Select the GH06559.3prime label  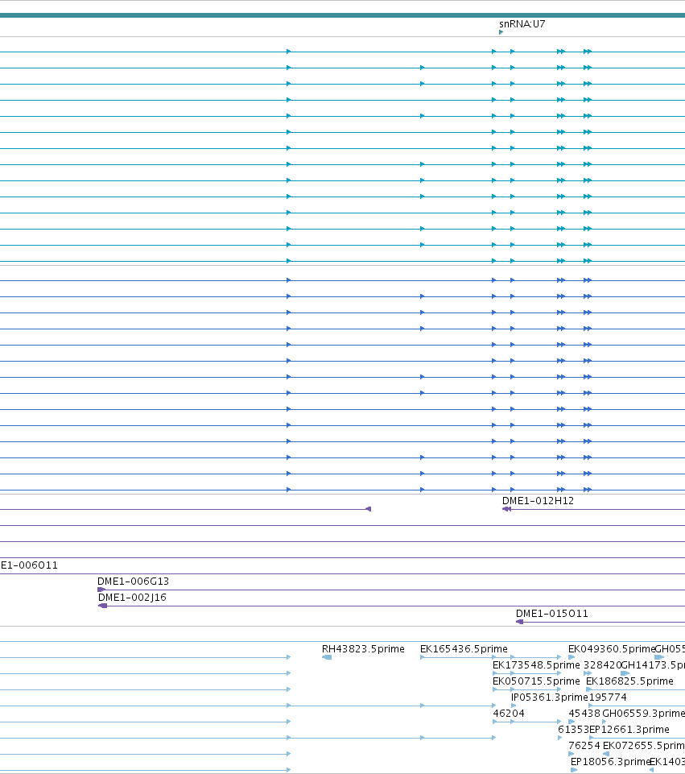click(x=643, y=714)
